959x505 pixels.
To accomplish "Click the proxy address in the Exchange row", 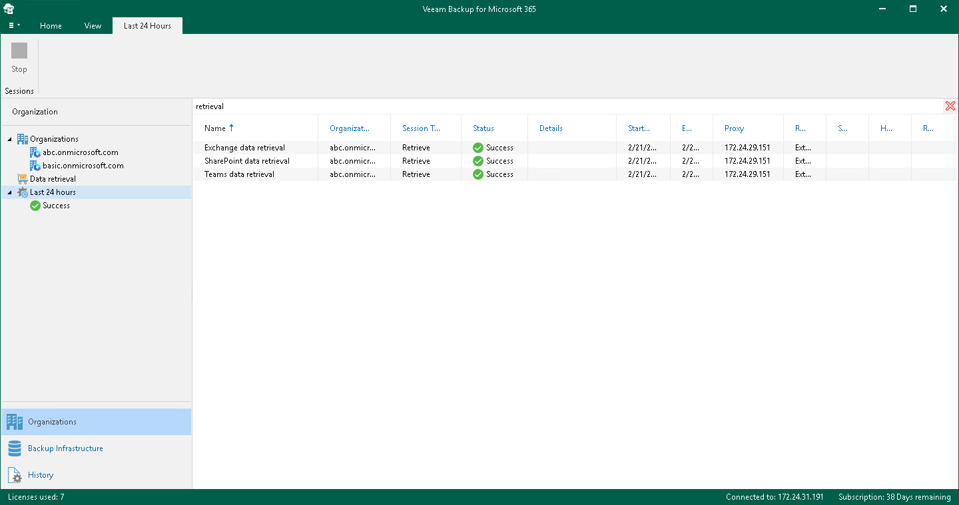I will 747,148.
